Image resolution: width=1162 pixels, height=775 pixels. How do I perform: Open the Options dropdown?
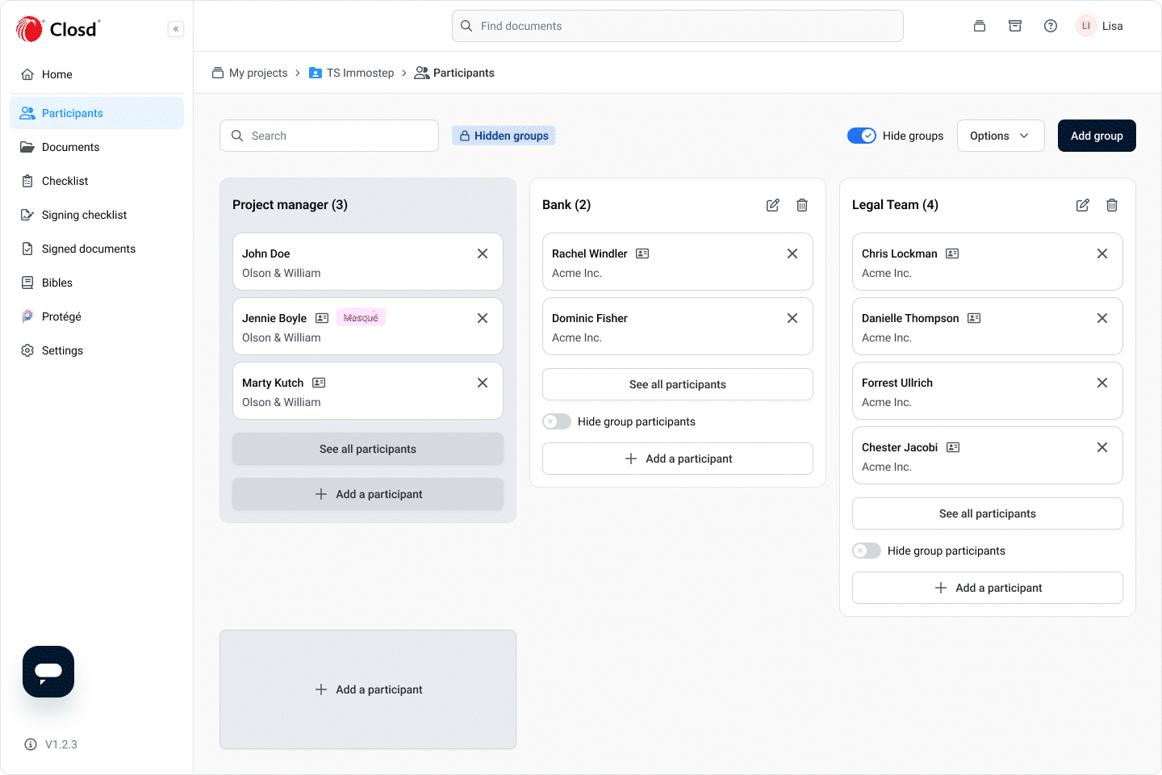(x=1000, y=136)
